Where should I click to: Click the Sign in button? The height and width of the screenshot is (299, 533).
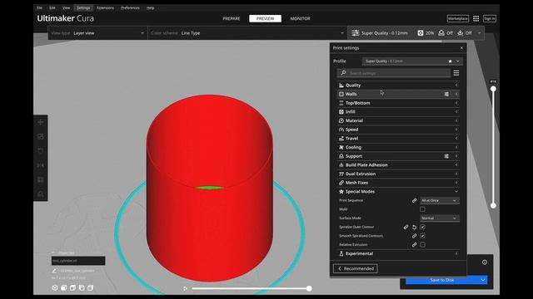point(490,18)
